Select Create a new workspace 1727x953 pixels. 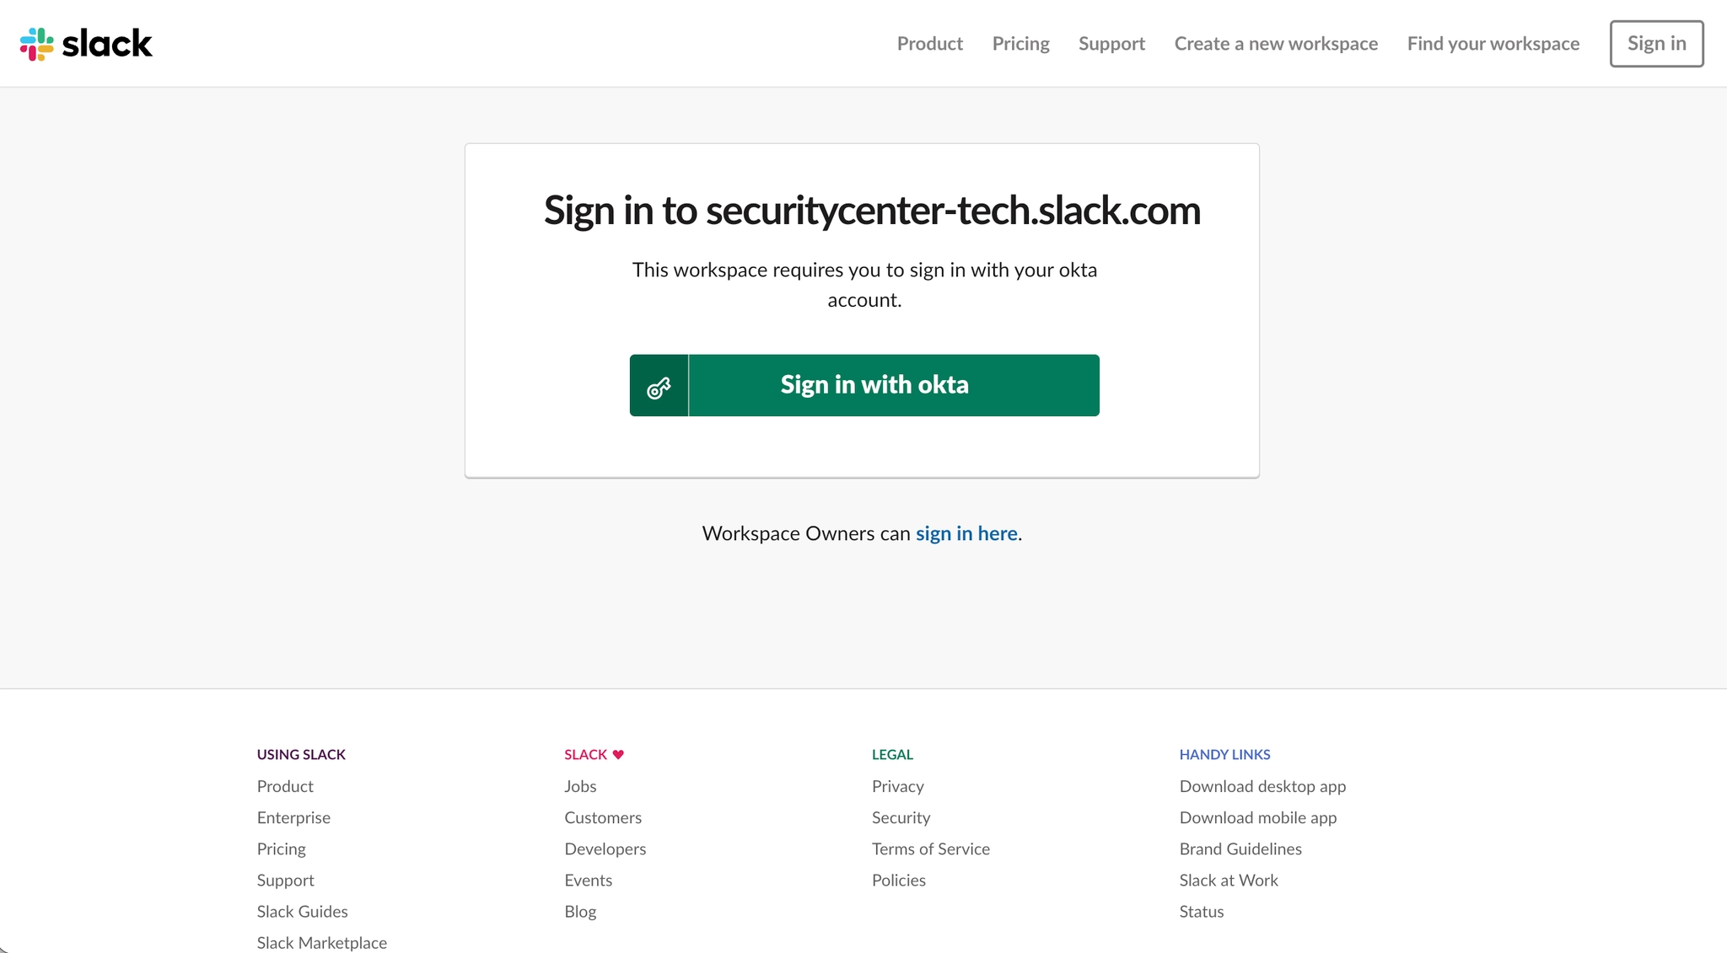point(1276,44)
